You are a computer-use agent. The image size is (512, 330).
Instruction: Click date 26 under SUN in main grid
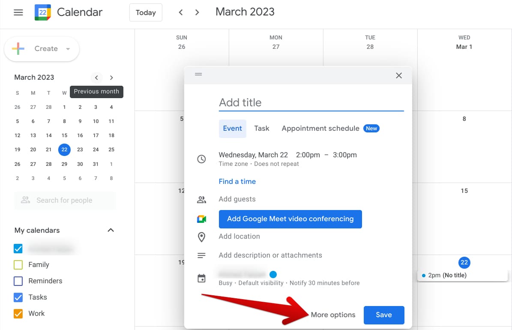point(182,47)
